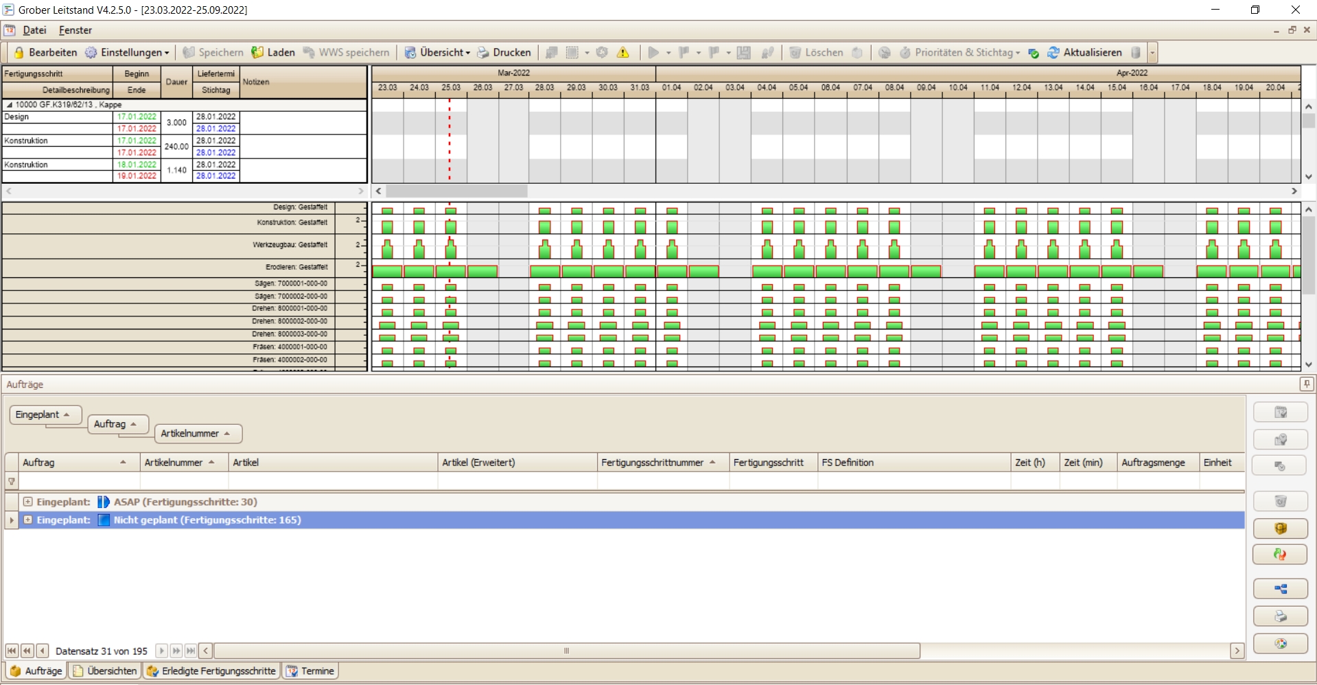The image size is (1317, 685).
Task: Click the Laden toolbar button
Action: (x=273, y=53)
